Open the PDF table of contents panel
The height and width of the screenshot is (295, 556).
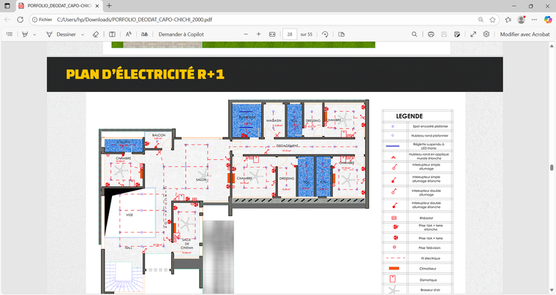tap(10, 34)
